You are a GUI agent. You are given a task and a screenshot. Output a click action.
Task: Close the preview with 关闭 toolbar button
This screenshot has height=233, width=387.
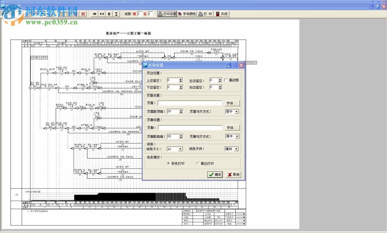coord(222,14)
